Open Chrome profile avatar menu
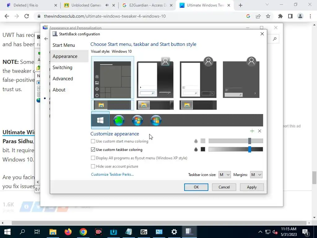Screen dimensions: 317x238 tap(300, 16)
